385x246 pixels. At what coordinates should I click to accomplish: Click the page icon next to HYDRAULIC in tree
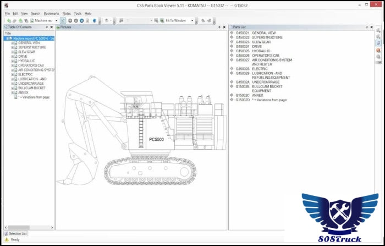[16, 61]
